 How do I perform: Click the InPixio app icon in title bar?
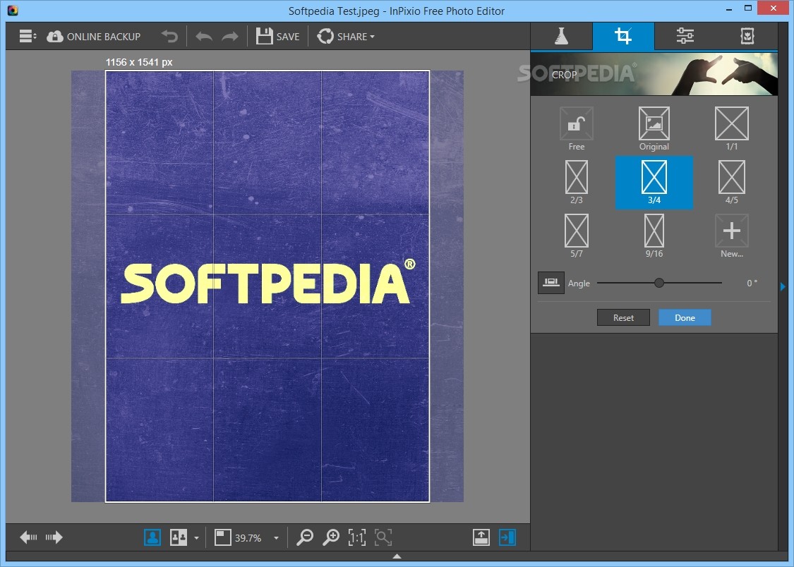13,10
